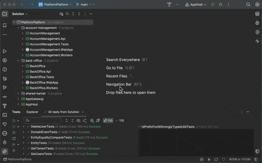Image resolution: width=262 pixels, height=163 pixels.
Task: Open the Database tool window
Action: coord(257,14)
